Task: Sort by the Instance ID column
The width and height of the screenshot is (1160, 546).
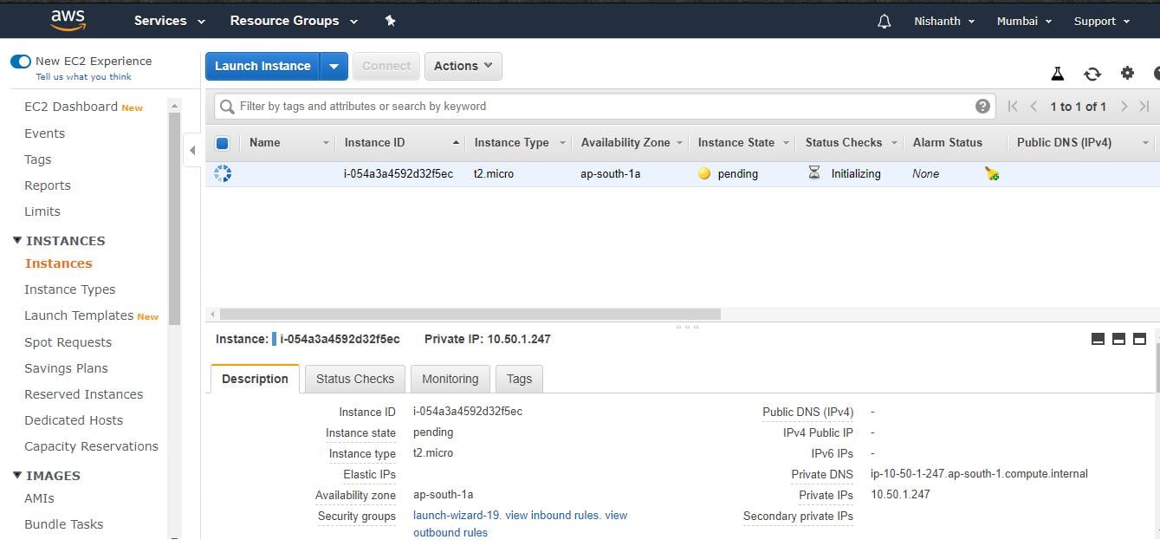Action: click(374, 143)
